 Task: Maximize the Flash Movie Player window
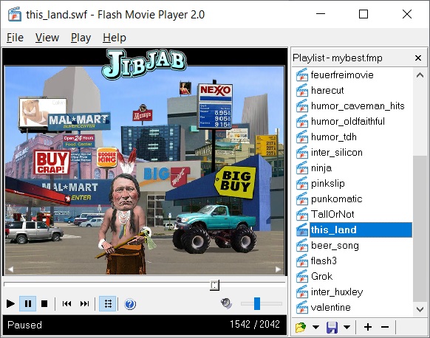tap(364, 14)
